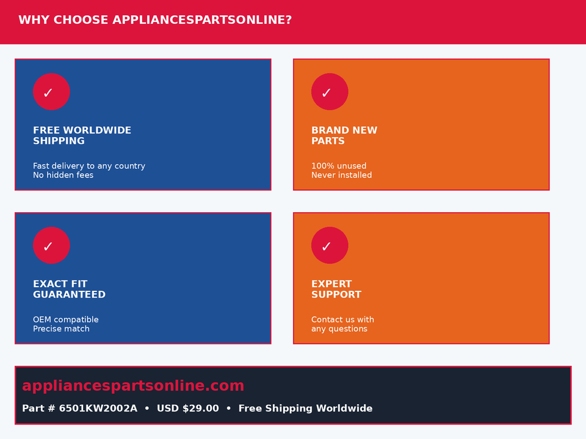The height and width of the screenshot is (439, 586).
Task: Click the checkmark icon above Expert Support
Action: click(x=330, y=245)
